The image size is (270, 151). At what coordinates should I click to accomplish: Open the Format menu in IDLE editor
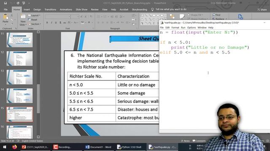[x=175, y=28]
